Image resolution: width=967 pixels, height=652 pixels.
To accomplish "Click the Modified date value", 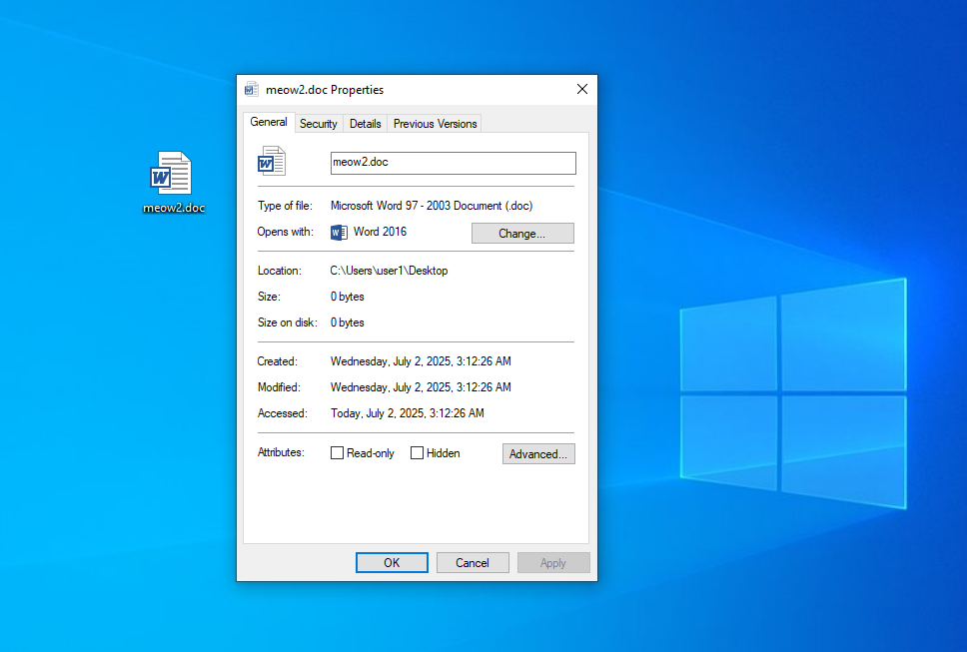I will coord(421,387).
